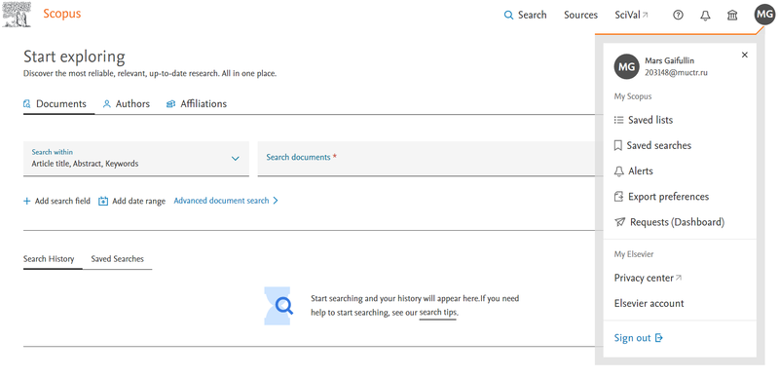Click email 203148@muctr.ru
Image resolution: width=779 pixels, height=377 pixels.
676,72
